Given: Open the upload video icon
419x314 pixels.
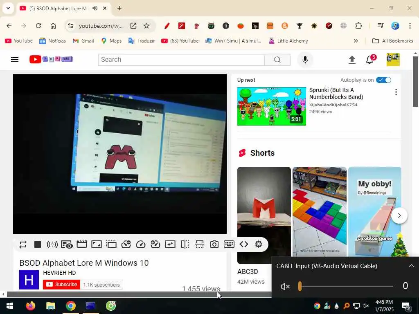Looking at the screenshot, I should coord(352,60).
